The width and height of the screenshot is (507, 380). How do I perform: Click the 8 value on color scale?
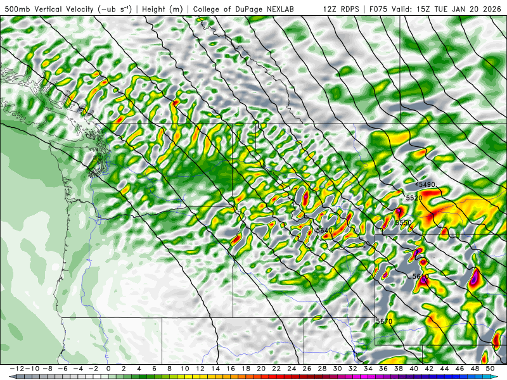pos(169,369)
